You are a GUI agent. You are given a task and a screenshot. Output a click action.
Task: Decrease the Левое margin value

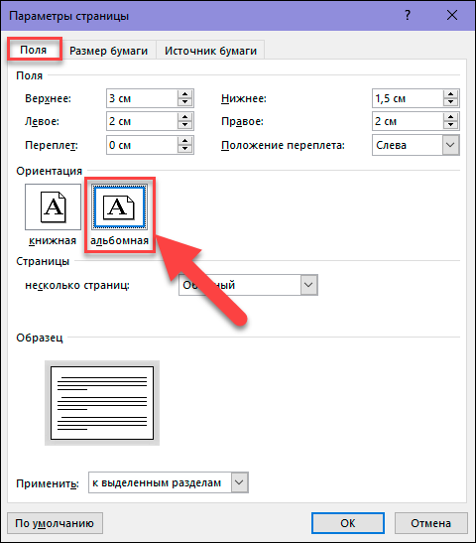[185, 125]
